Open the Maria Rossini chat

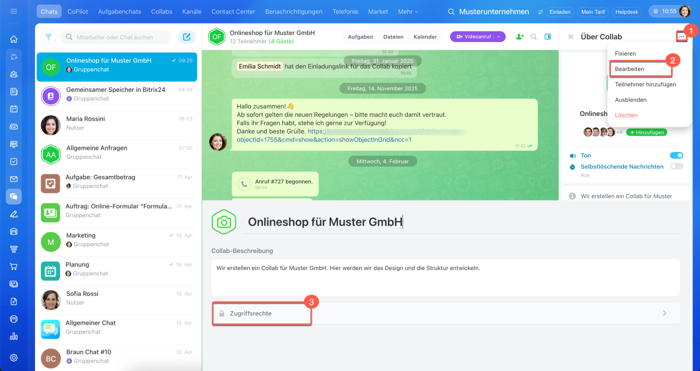pyautogui.click(x=116, y=126)
